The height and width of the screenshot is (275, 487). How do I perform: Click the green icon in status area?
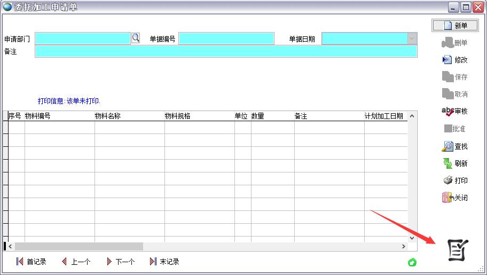pos(412,262)
